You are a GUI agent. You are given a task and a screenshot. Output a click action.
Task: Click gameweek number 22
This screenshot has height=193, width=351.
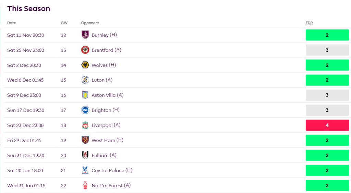(x=63, y=185)
